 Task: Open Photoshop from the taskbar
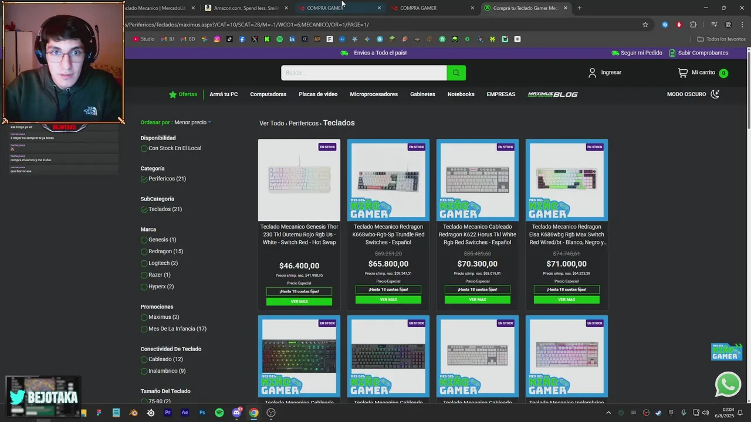click(202, 413)
